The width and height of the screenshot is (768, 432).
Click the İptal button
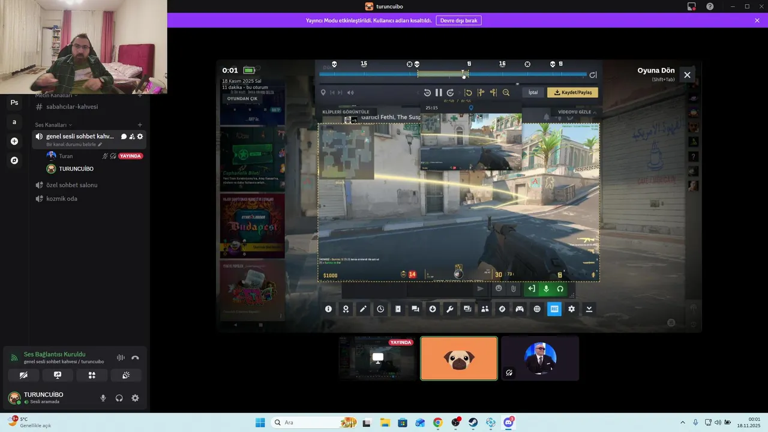pyautogui.click(x=533, y=92)
